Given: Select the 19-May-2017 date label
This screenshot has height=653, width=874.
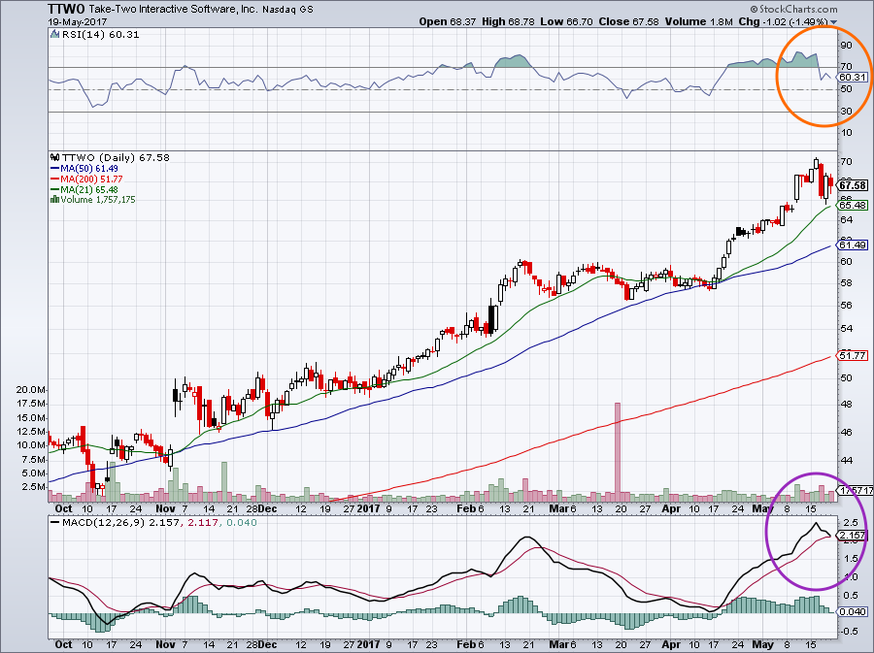Looking at the screenshot, I should click(x=78, y=21).
